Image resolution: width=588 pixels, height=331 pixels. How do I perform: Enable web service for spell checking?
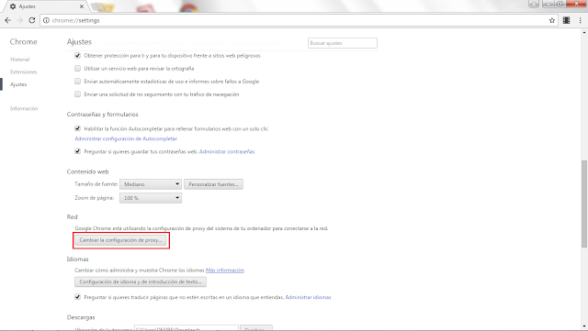pos(77,68)
